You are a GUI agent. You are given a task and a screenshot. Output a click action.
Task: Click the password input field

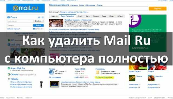point(20,25)
